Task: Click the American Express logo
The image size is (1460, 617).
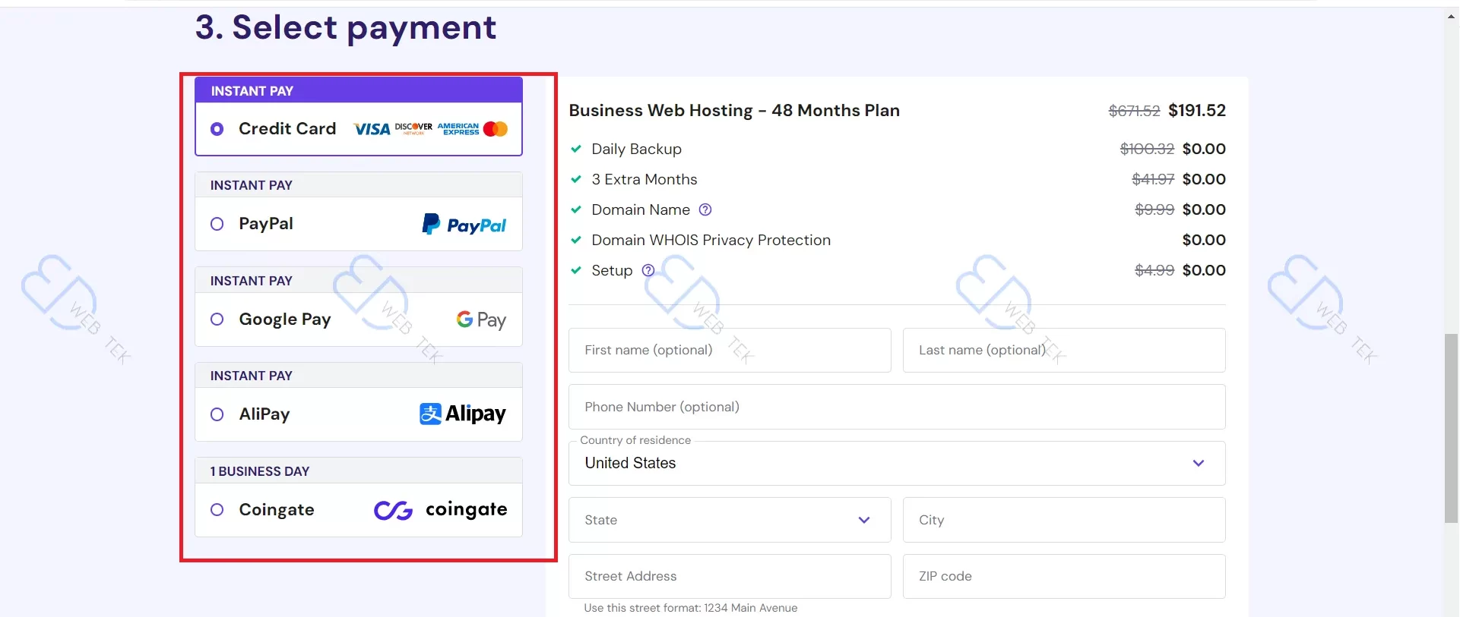Action: point(458,129)
